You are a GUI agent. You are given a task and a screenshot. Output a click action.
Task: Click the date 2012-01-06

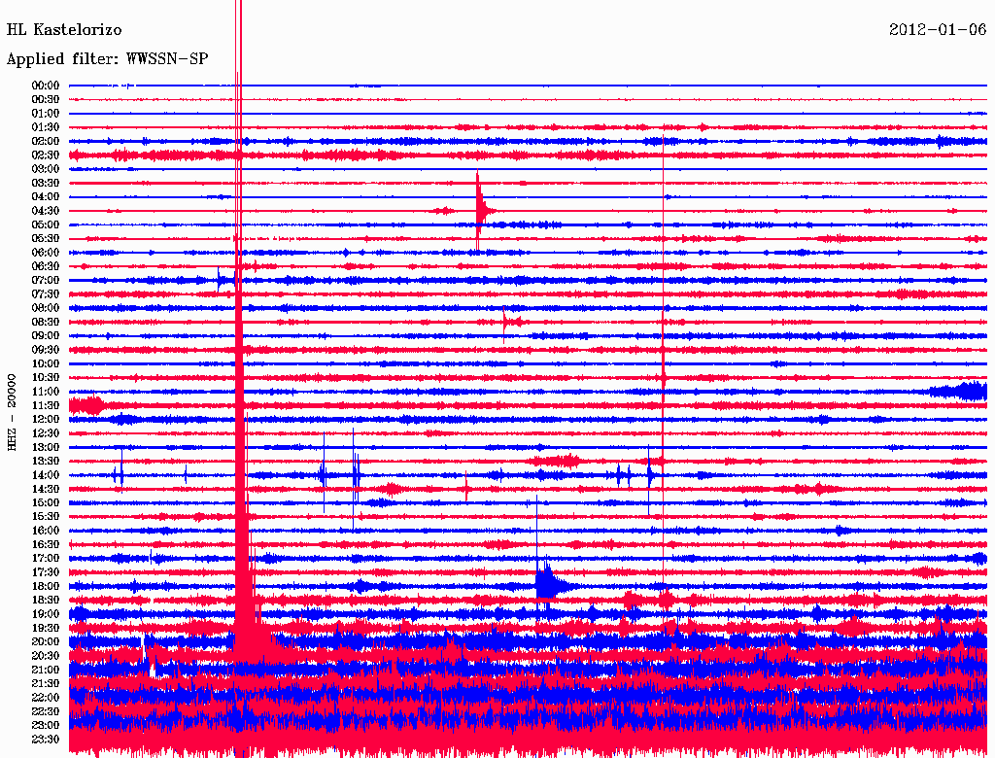pyautogui.click(x=938, y=29)
